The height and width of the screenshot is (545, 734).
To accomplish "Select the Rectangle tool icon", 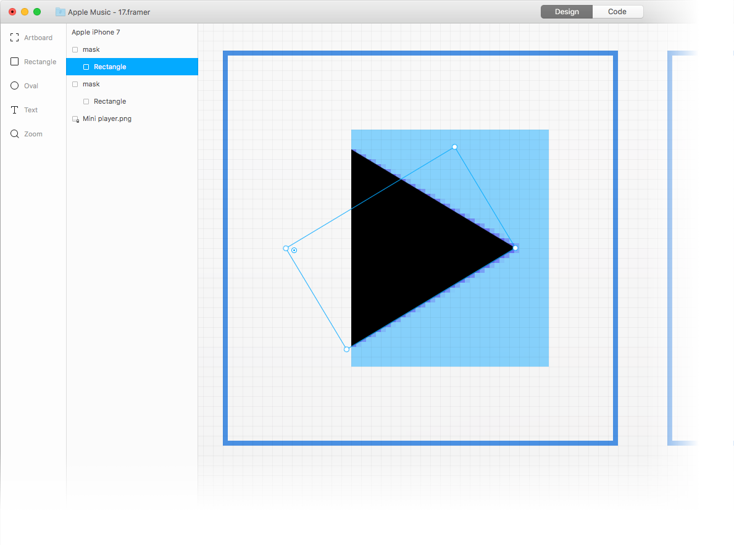I will coord(15,61).
